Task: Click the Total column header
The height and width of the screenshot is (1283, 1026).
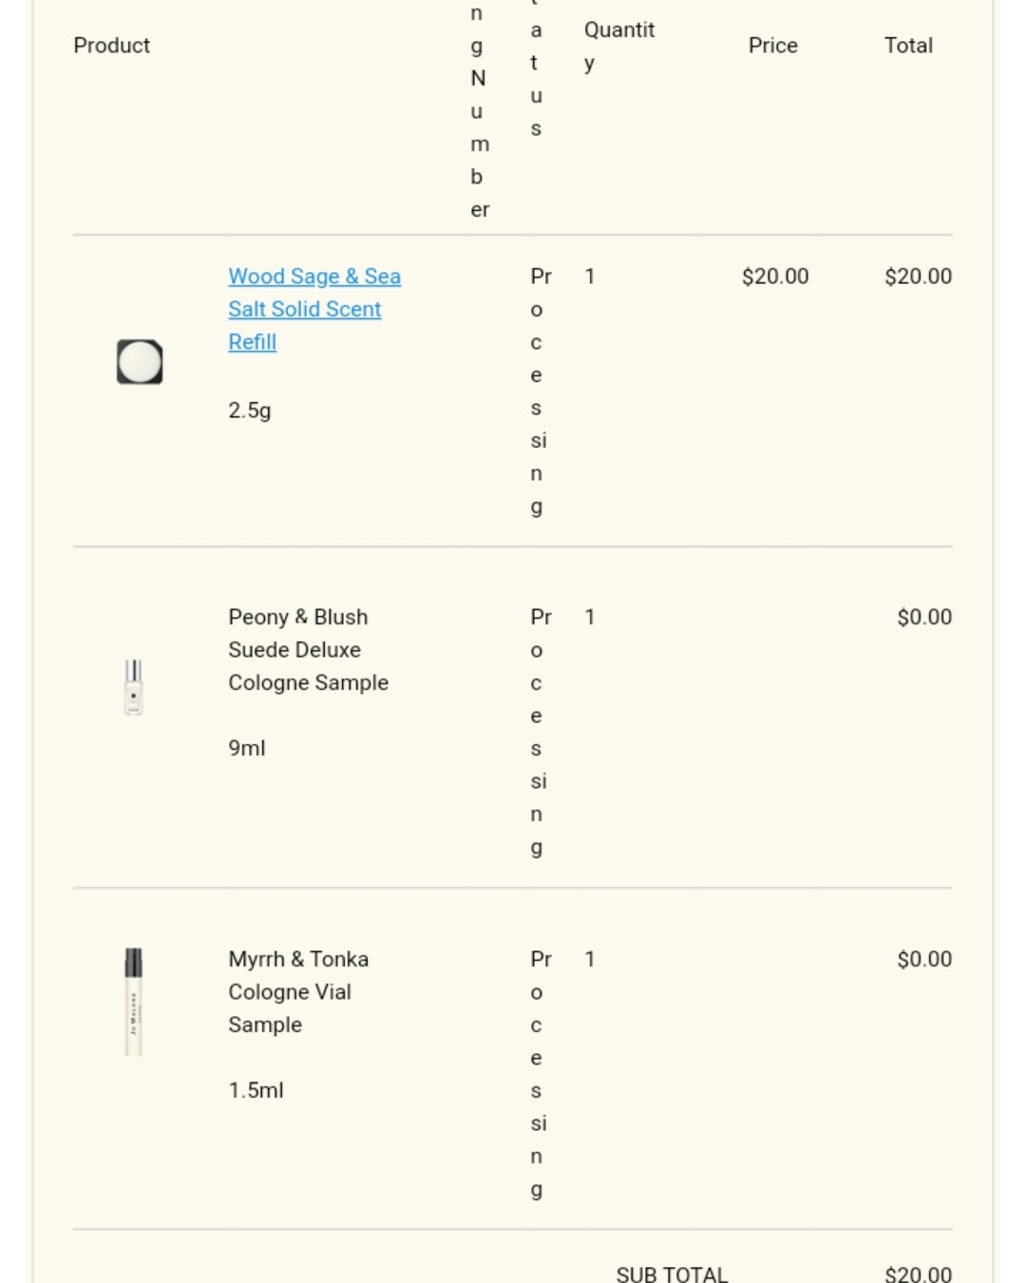Action: click(x=908, y=46)
